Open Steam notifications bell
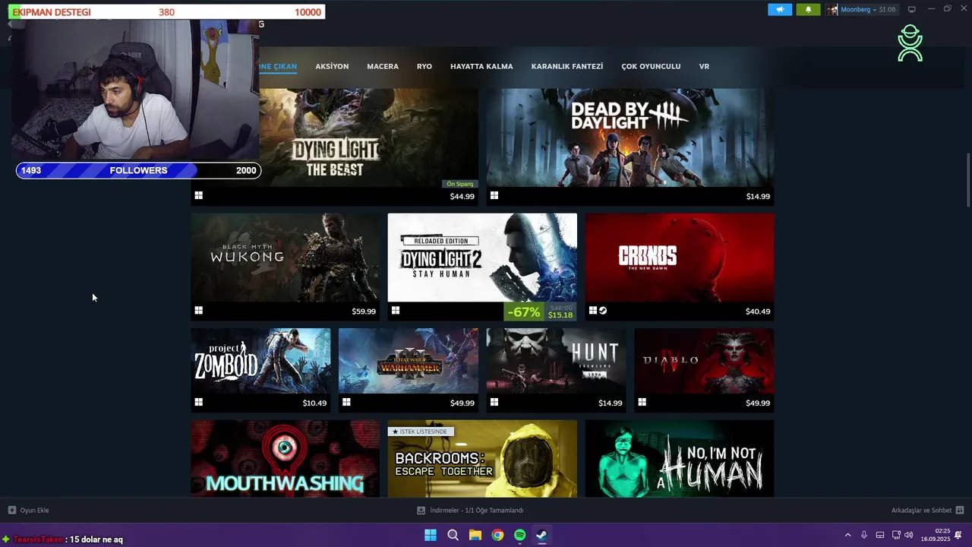The width and height of the screenshot is (972, 547). coord(808,9)
